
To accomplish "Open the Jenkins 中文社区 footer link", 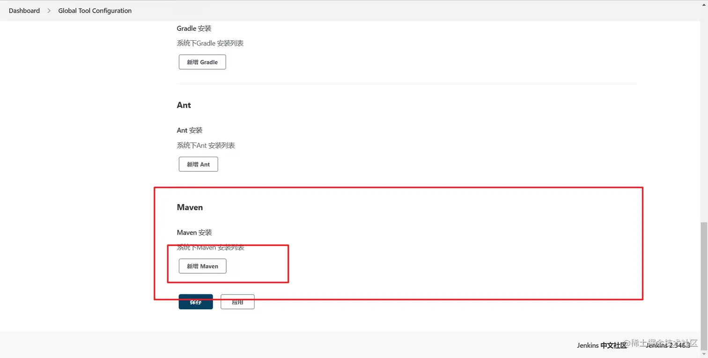I will (602, 345).
